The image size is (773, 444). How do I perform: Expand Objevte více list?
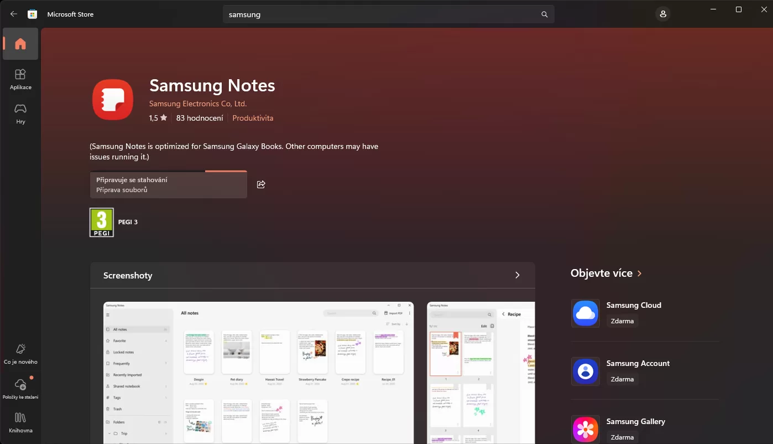[x=640, y=273]
